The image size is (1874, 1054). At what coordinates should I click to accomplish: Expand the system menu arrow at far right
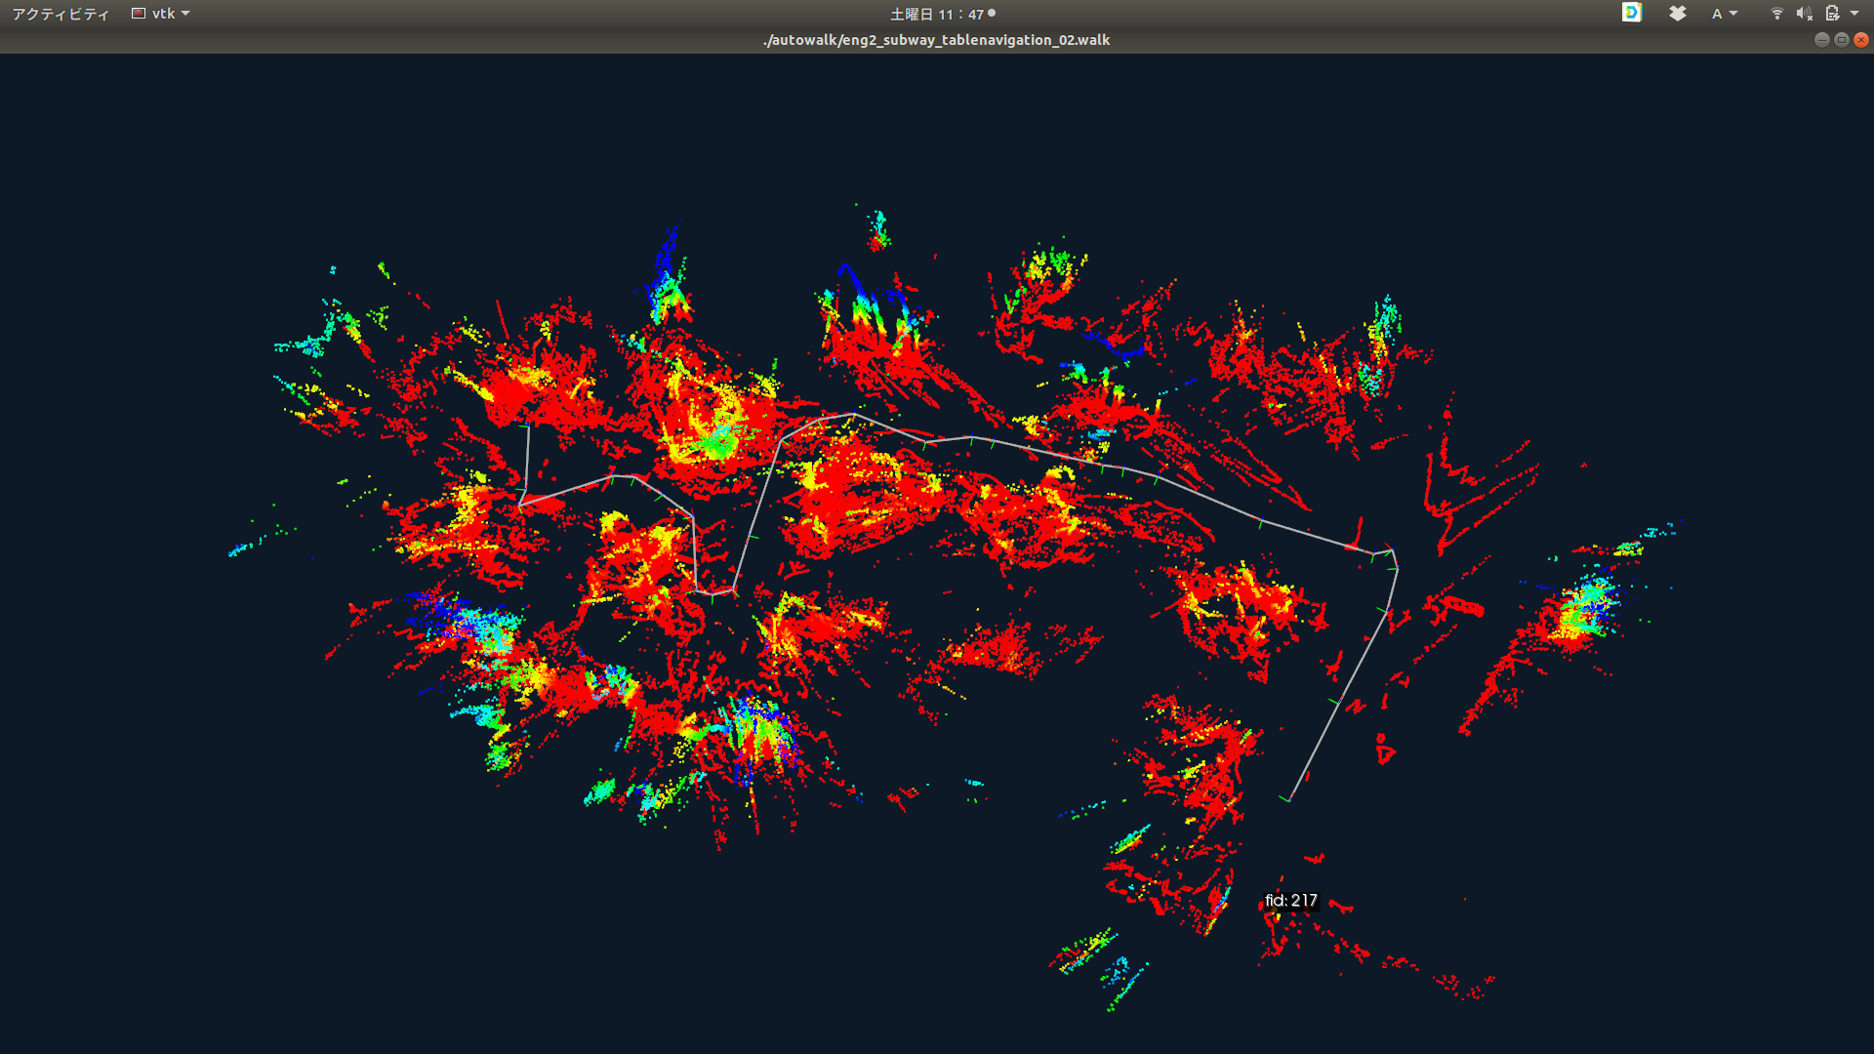(x=1854, y=14)
